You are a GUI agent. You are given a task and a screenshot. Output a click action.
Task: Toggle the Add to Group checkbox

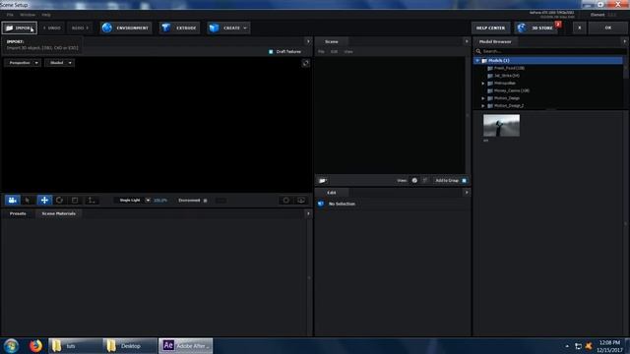coord(464,181)
